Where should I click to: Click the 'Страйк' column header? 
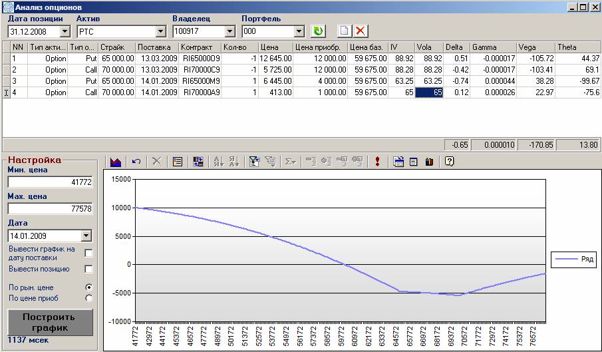[116, 47]
